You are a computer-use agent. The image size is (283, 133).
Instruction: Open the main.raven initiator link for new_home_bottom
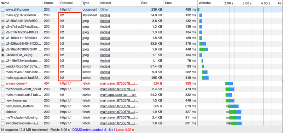tap(119, 106)
